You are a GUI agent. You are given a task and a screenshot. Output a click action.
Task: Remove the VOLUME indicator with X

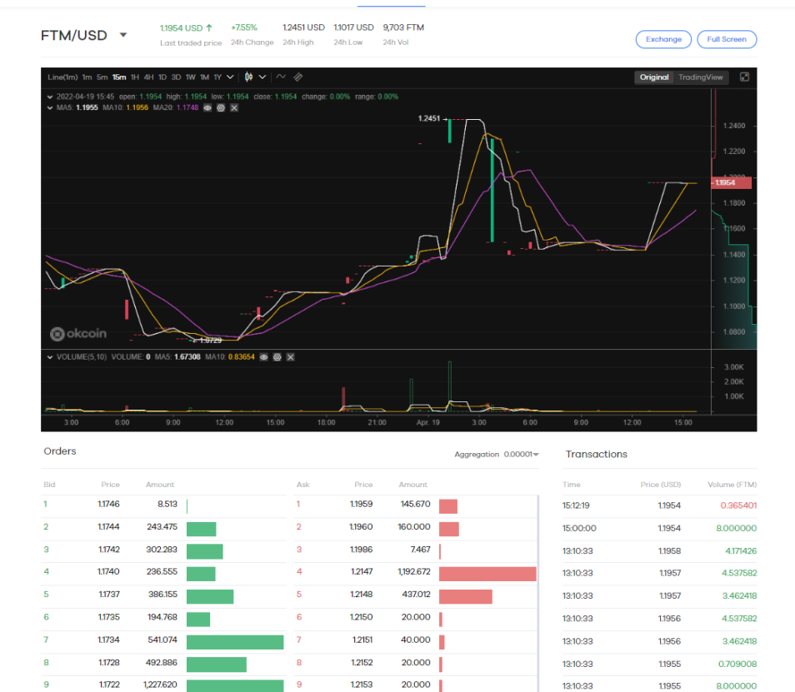(x=291, y=357)
